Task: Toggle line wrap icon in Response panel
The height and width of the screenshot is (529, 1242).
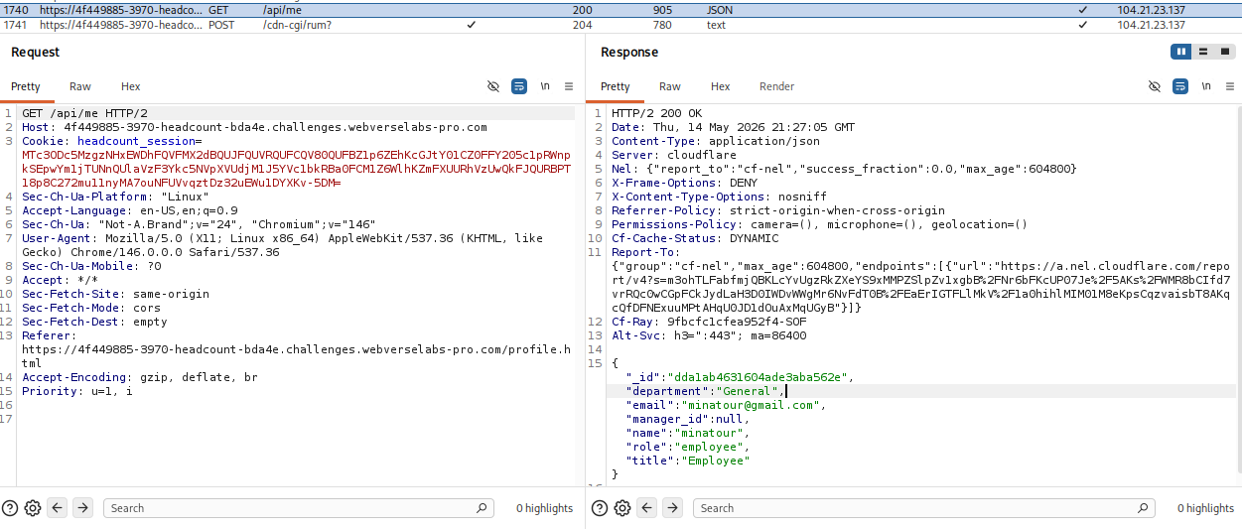Action: click(1180, 86)
